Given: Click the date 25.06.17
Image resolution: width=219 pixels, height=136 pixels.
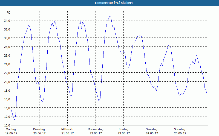Looking at the screenshot, I should click(180, 133).
